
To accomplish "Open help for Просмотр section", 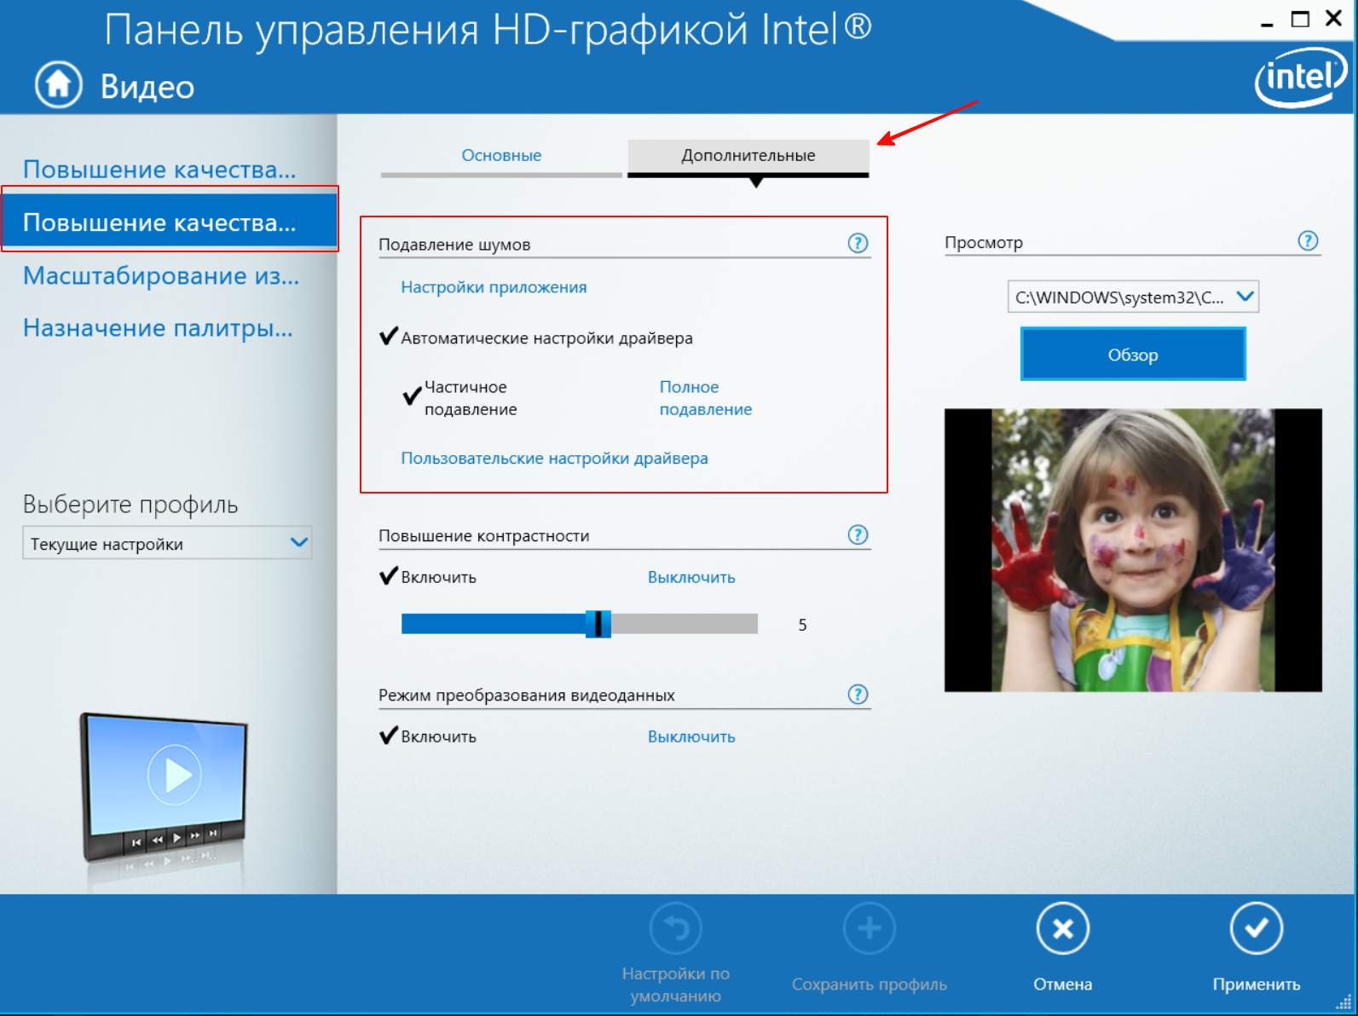I will [1308, 241].
